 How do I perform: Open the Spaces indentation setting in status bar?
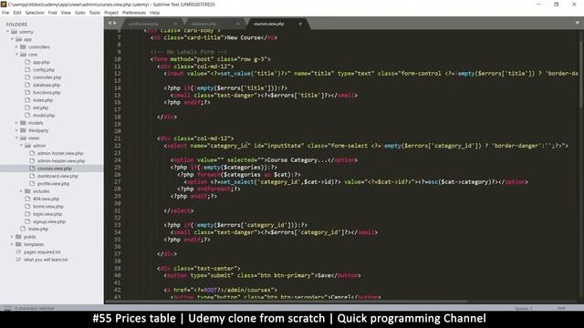pos(524,308)
